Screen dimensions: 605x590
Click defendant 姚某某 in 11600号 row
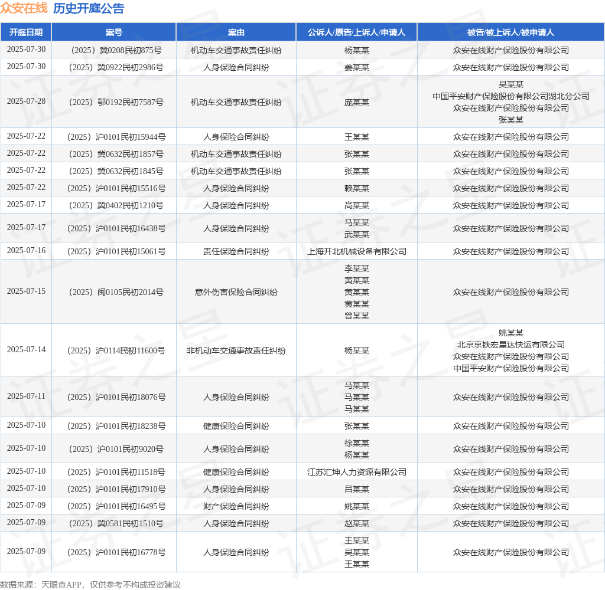click(511, 333)
